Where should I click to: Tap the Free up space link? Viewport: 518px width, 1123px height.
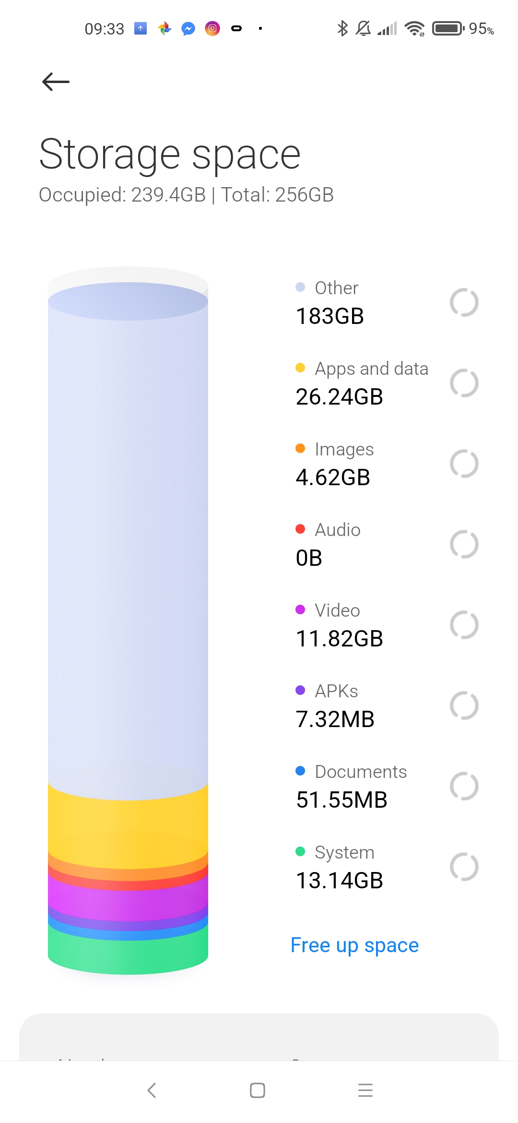pyautogui.click(x=354, y=945)
